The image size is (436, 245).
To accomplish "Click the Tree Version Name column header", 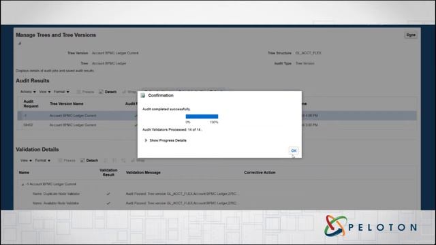I will click(x=67, y=103).
